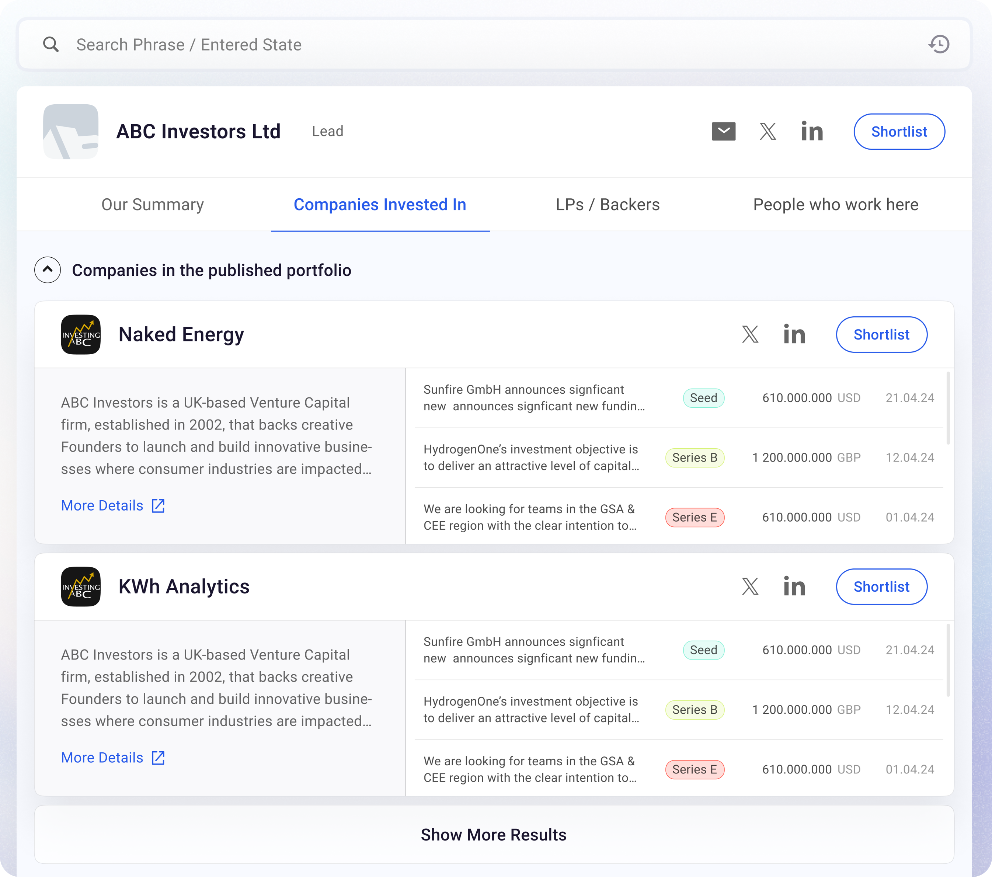Click the Naked Energy company name
Image resolution: width=992 pixels, height=877 pixels.
[x=181, y=334]
